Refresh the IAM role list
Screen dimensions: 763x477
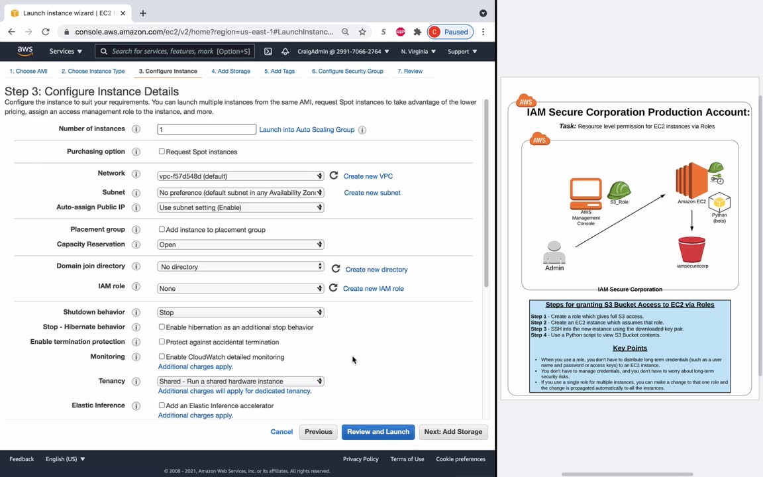333,288
